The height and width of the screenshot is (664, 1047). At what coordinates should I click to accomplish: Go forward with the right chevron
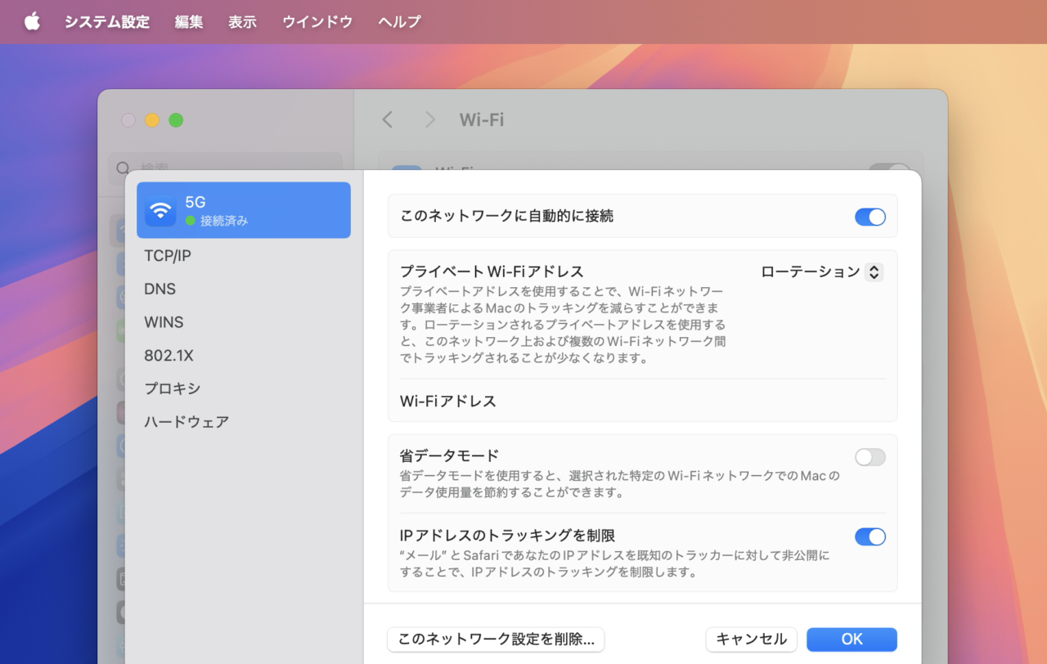pos(430,120)
